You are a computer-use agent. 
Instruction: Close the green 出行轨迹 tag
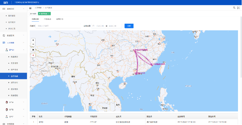[48, 14]
